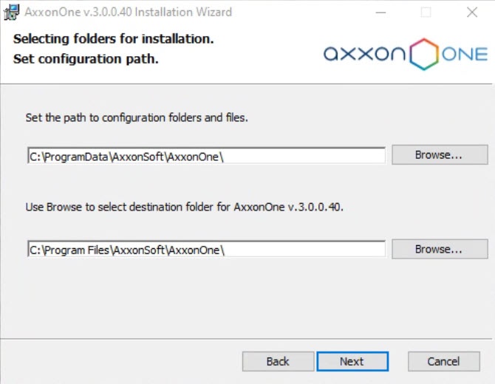Browse for the configuration folder path
Screen dimensions: 495x384
coord(439,155)
